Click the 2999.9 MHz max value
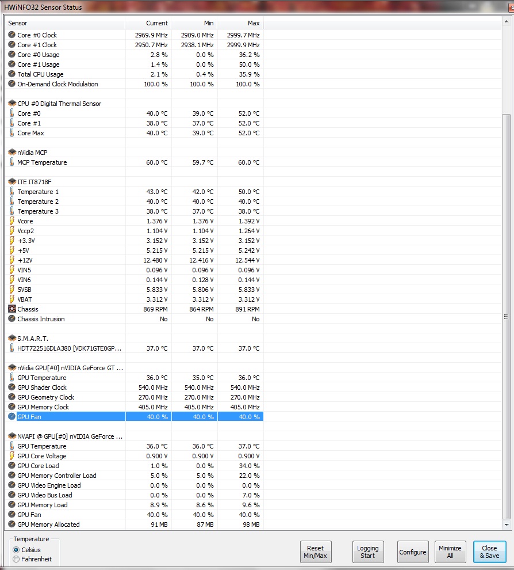The width and height of the screenshot is (514, 570). tap(243, 45)
